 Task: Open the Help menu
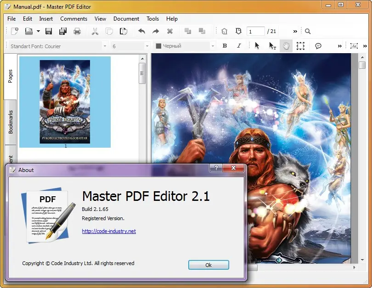tap(172, 19)
